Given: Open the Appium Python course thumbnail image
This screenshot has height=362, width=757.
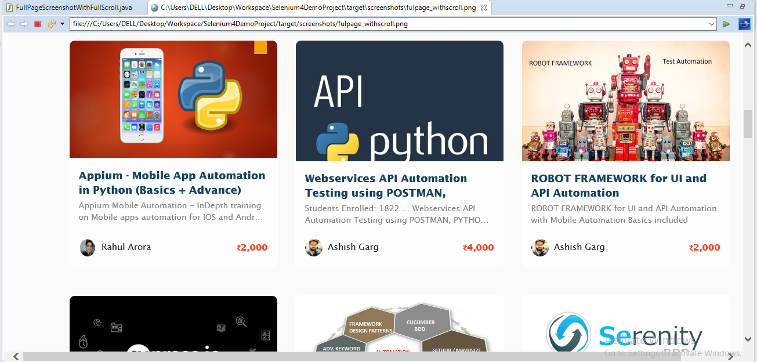Looking at the screenshot, I should 173,99.
